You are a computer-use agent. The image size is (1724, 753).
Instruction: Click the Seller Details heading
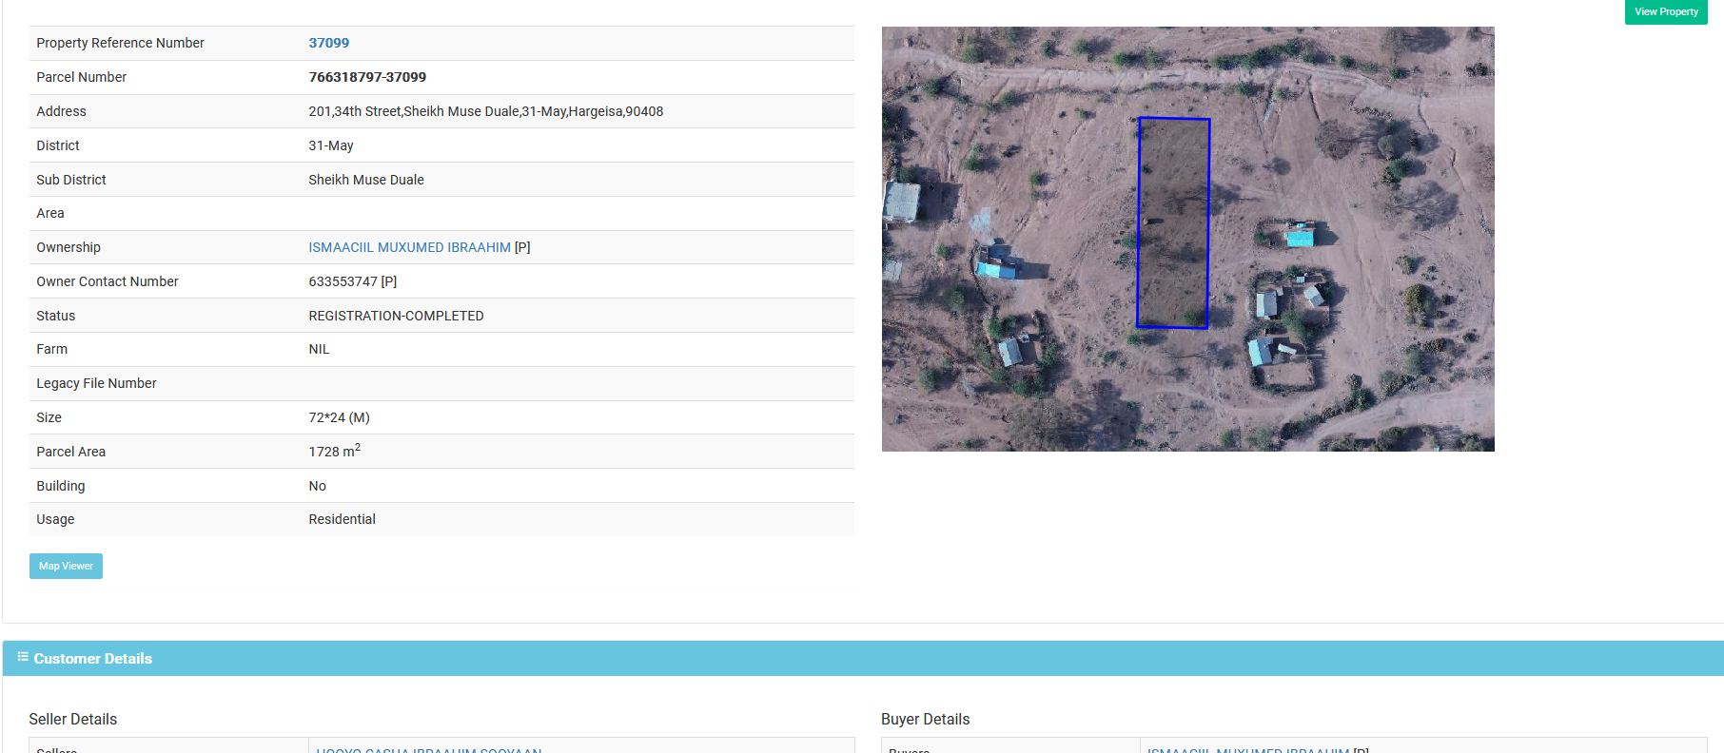pyautogui.click(x=73, y=720)
